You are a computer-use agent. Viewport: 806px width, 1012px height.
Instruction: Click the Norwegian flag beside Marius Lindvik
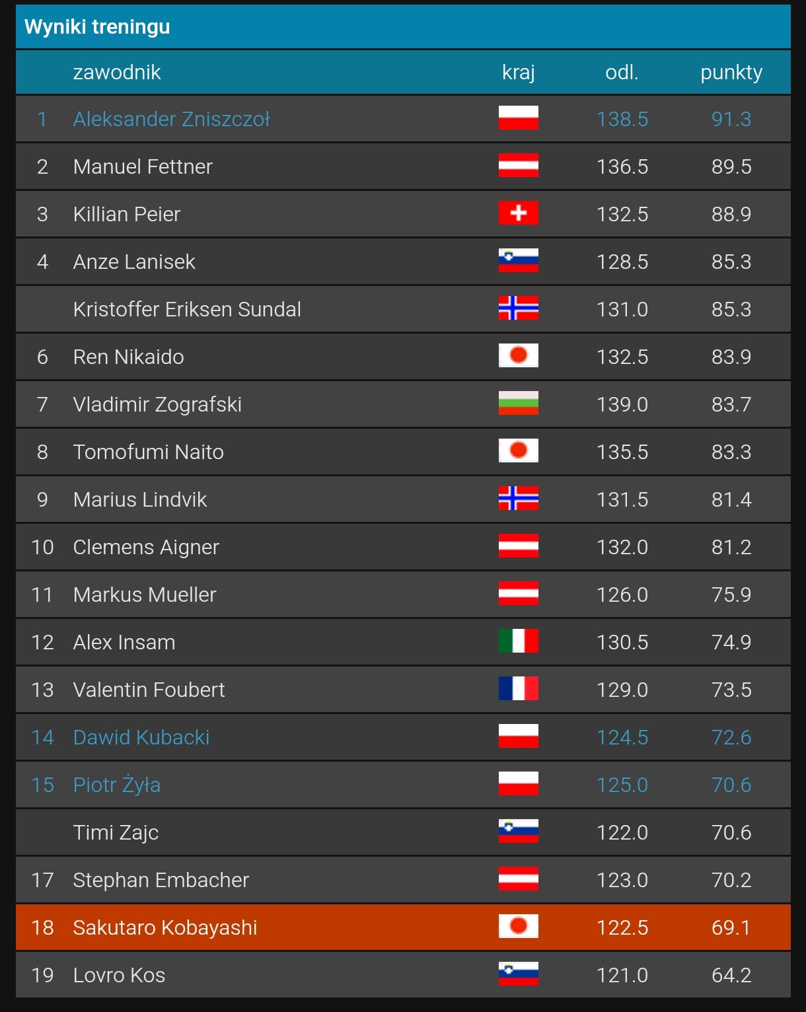(518, 499)
